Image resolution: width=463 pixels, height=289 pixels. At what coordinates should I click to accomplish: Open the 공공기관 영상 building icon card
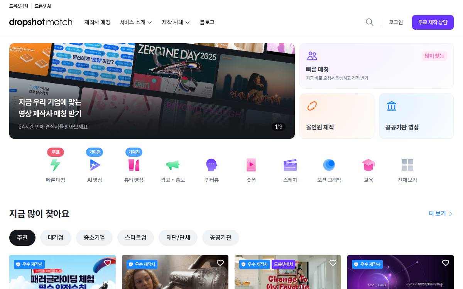[416, 116]
